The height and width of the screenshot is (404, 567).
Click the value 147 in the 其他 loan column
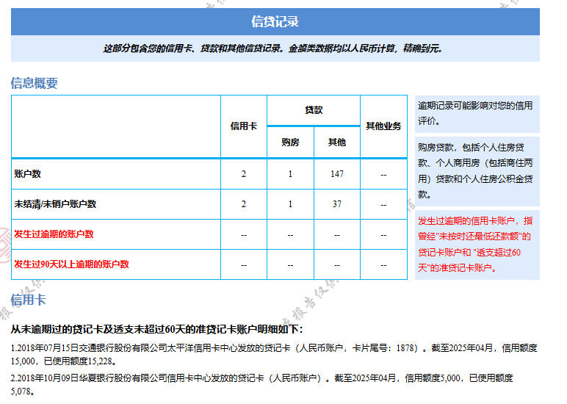(x=337, y=174)
